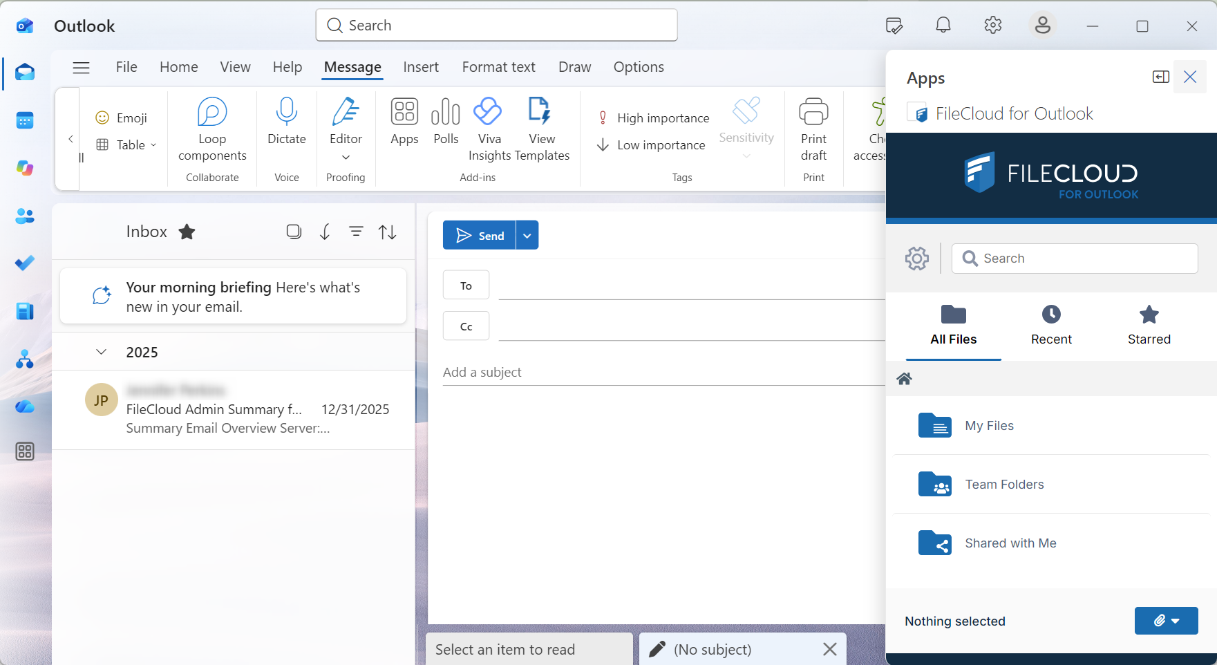This screenshot has height=665, width=1217.
Task: Open To Do checkmark app in rail
Action: 25,263
